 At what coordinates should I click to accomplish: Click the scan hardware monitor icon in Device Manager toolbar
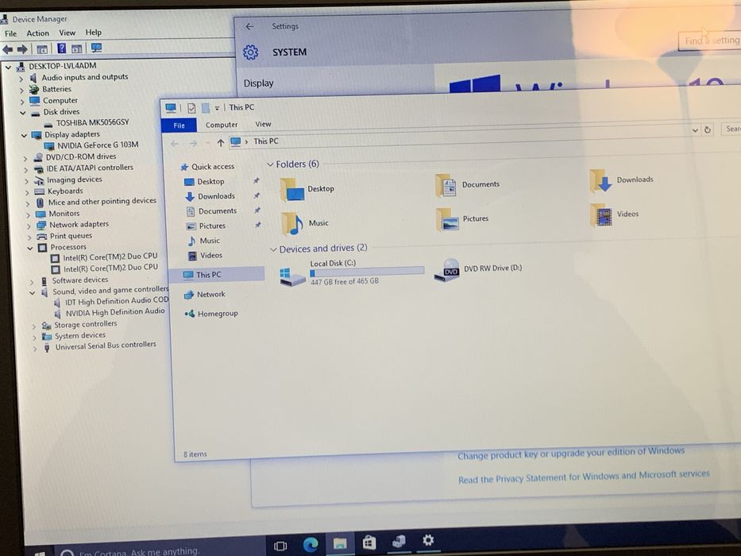96,48
